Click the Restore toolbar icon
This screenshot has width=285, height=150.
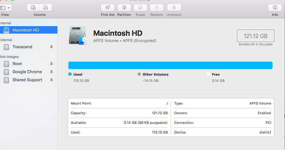pos(157,7)
